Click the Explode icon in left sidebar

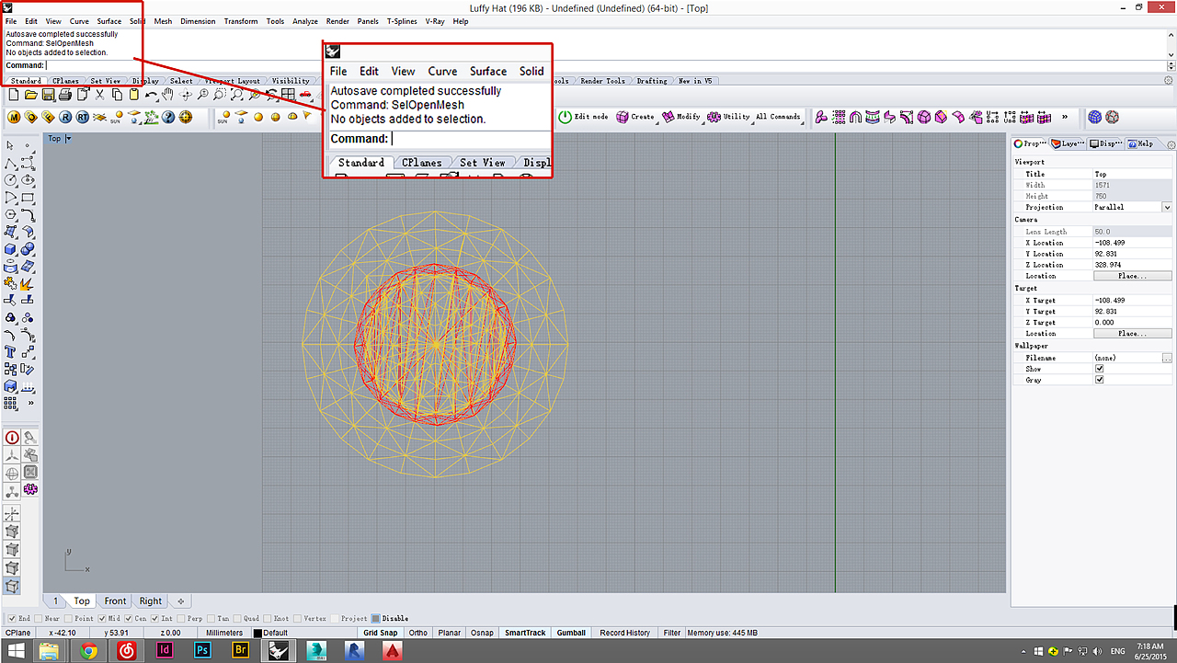point(29,283)
